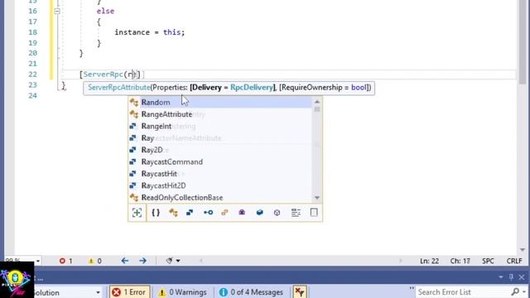This screenshot has width=530, height=298.
Task: Pick RangeInt from IntelliSense suggestions
Action: (x=220, y=127)
